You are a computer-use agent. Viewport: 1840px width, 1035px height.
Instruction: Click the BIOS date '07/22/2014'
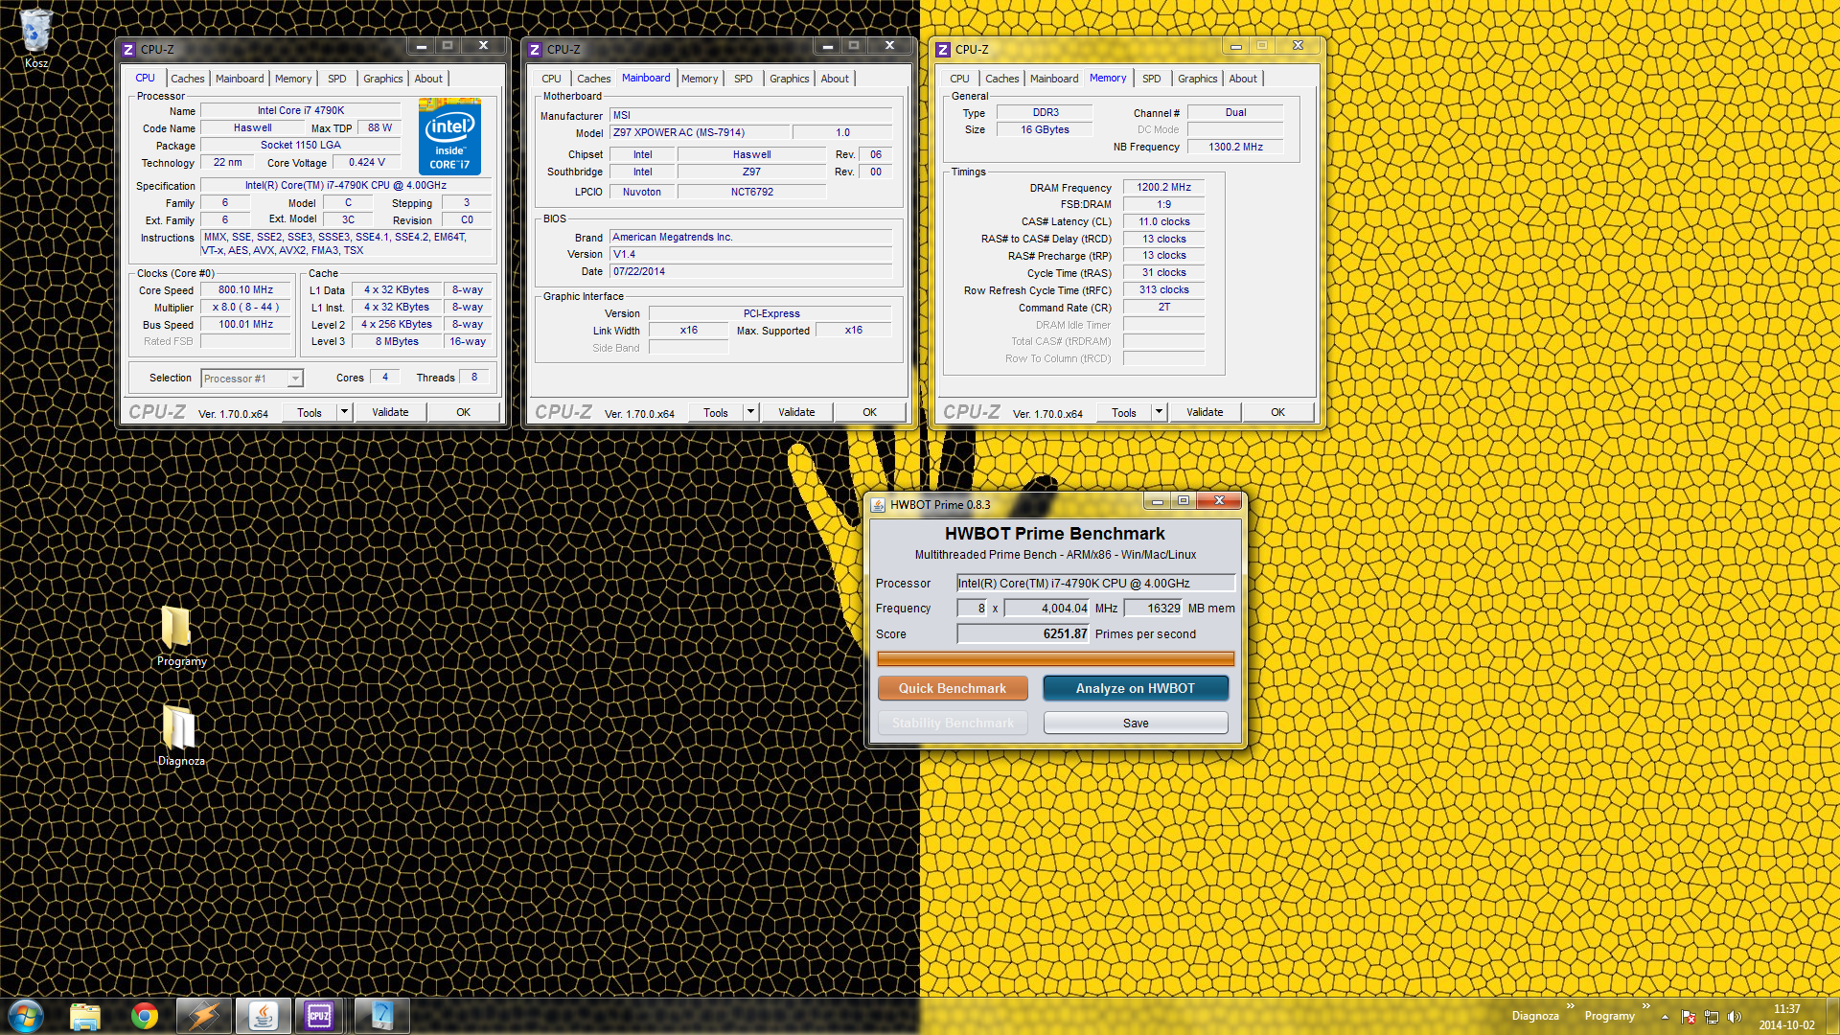750,271
